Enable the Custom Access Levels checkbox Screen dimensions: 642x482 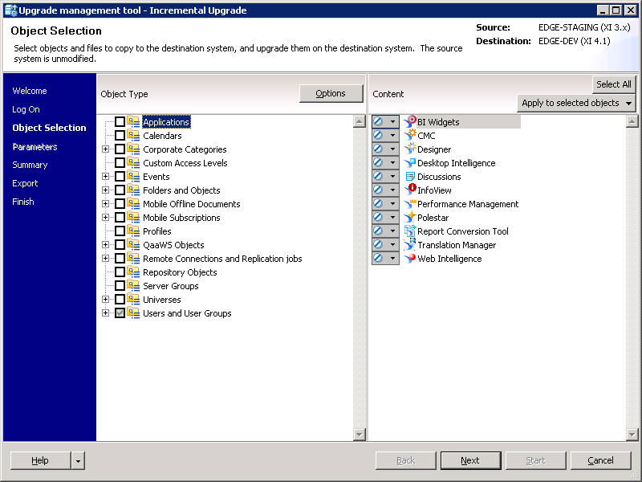[120, 163]
